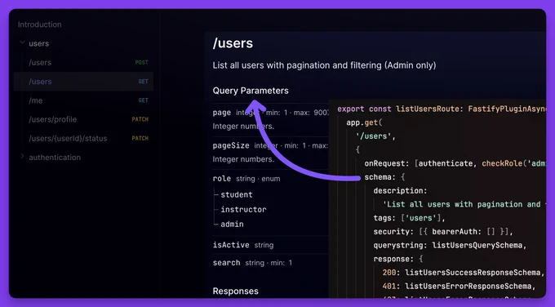The image size is (555, 307).
Task: Click the "tags: ['users']" code line
Action: [409, 218]
